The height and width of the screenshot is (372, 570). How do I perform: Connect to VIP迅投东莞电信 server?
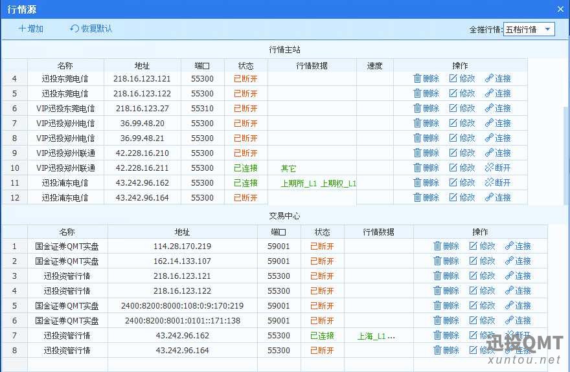[497, 108]
